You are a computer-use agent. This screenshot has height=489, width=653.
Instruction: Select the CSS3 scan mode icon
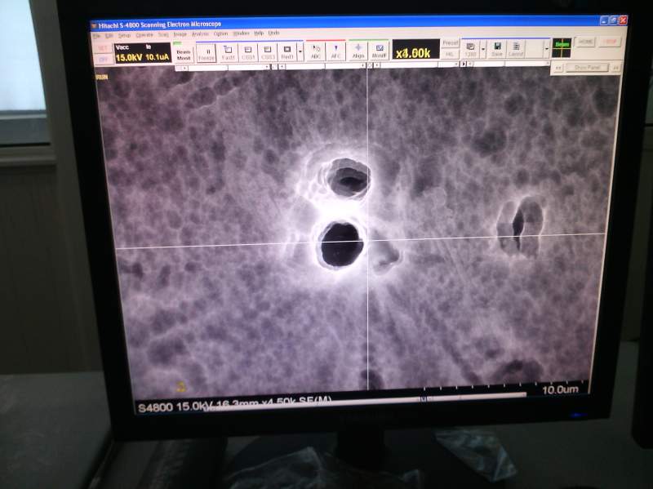[268, 53]
